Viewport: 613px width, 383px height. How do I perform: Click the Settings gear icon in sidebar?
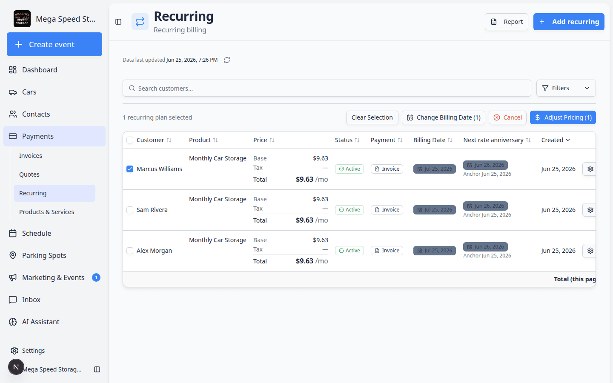click(x=14, y=351)
